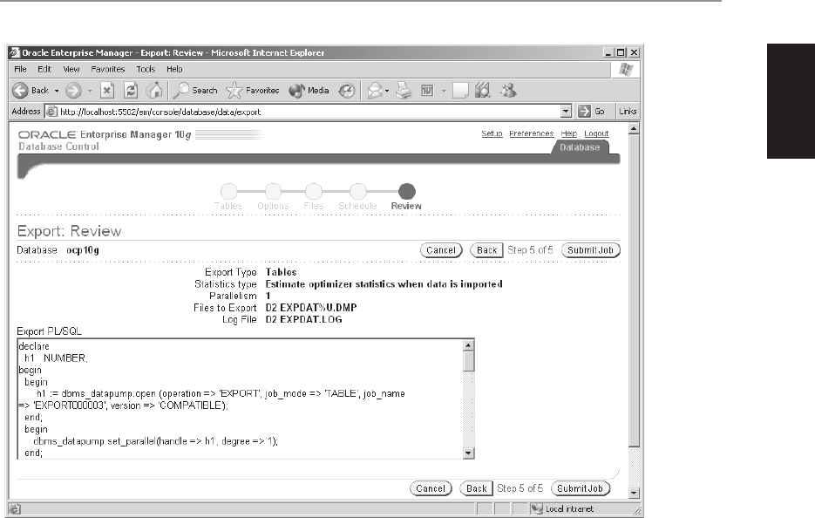Image resolution: width=815 pixels, height=518 pixels.
Task: Click the Messenger people icon
Action: (508, 91)
